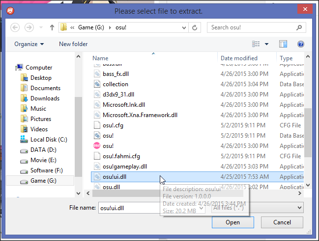The width and height of the screenshot is (319, 241).
Task: Click the Forward navigation arrow
Action: (x=29, y=27)
